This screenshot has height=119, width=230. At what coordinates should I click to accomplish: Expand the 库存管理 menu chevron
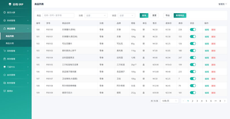coord(28,59)
